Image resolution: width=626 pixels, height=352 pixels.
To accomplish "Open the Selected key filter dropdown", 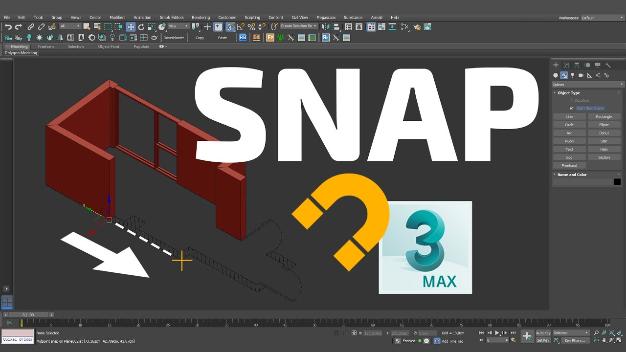I will 571,333.
